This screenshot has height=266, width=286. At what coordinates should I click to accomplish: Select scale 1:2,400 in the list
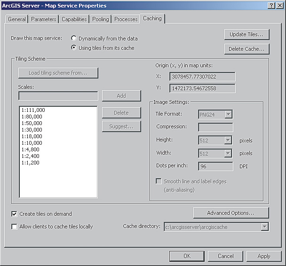point(30,156)
